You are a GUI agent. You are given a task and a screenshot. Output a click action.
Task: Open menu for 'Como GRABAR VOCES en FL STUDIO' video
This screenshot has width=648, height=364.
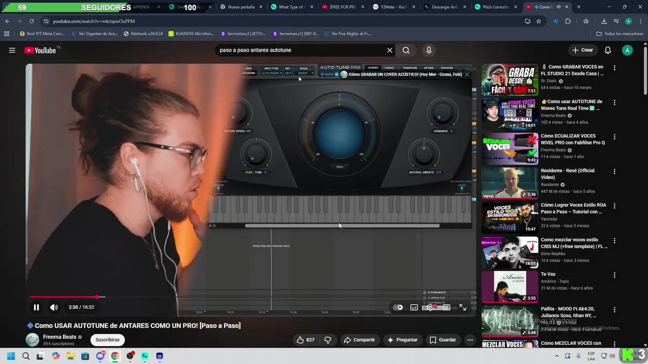pyautogui.click(x=615, y=68)
